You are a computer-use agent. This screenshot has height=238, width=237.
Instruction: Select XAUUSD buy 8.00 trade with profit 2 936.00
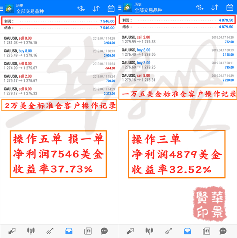click(59, 53)
